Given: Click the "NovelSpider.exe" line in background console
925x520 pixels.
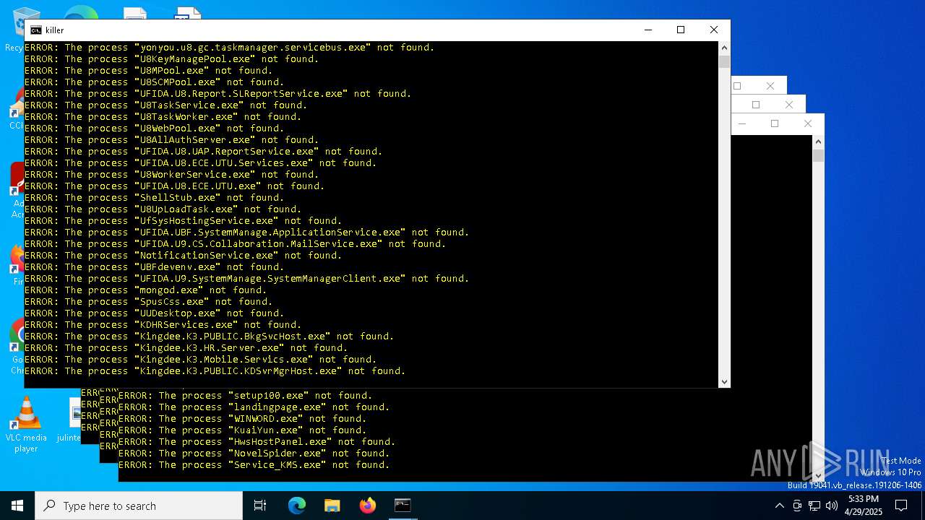Looking at the screenshot, I should pos(254,454).
